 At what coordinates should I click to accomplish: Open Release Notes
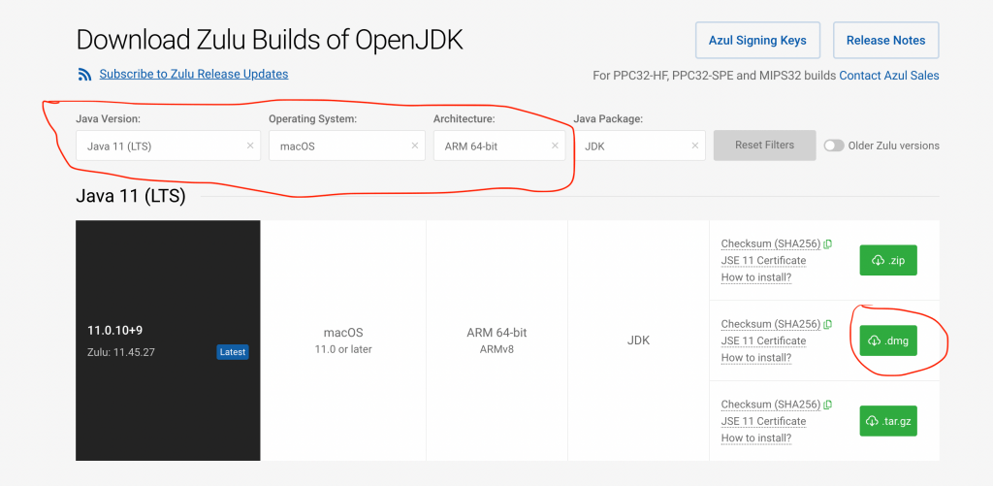pos(886,40)
